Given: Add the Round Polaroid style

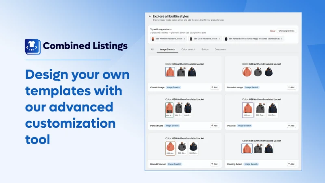Looking at the screenshot, I should [214, 164].
